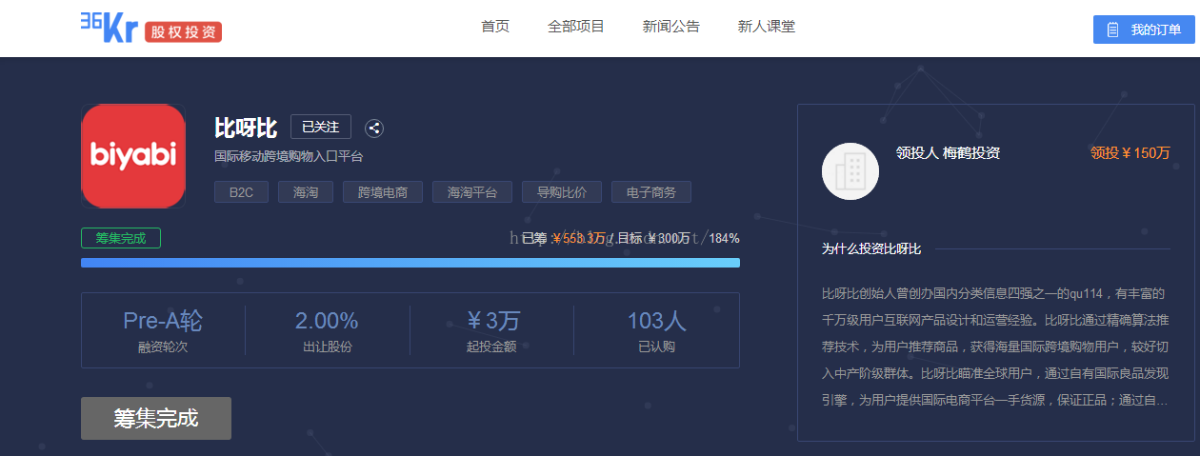The height and width of the screenshot is (456, 1200).
Task: Click the 103人 已认购 value
Action: (x=656, y=321)
